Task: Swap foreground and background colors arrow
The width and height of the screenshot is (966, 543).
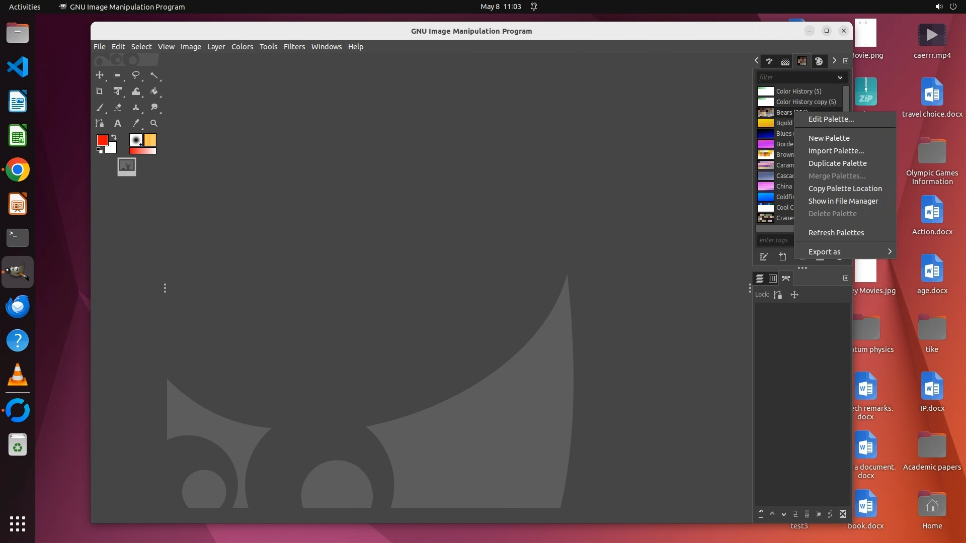Action: click(x=114, y=137)
